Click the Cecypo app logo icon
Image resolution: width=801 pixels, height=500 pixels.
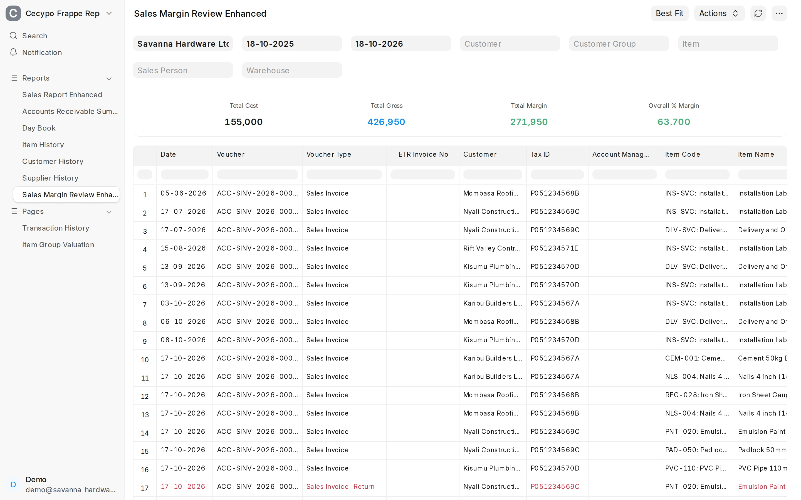coord(13,13)
